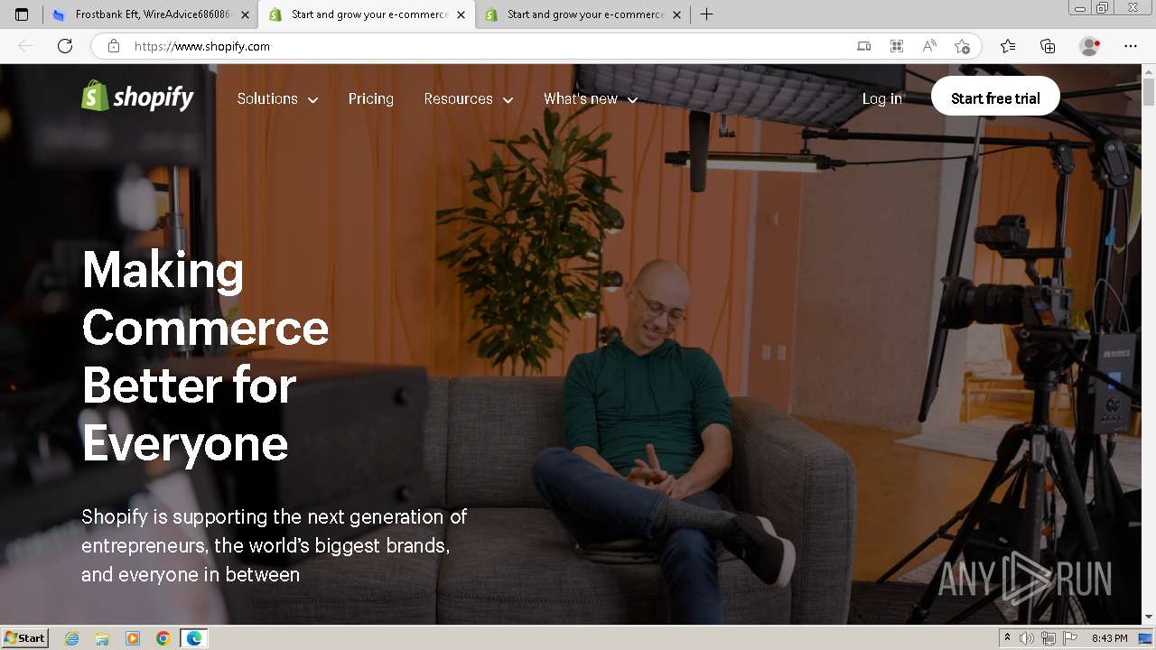Click the clock showing 8:43 PM
1156x650 pixels.
1109,638
